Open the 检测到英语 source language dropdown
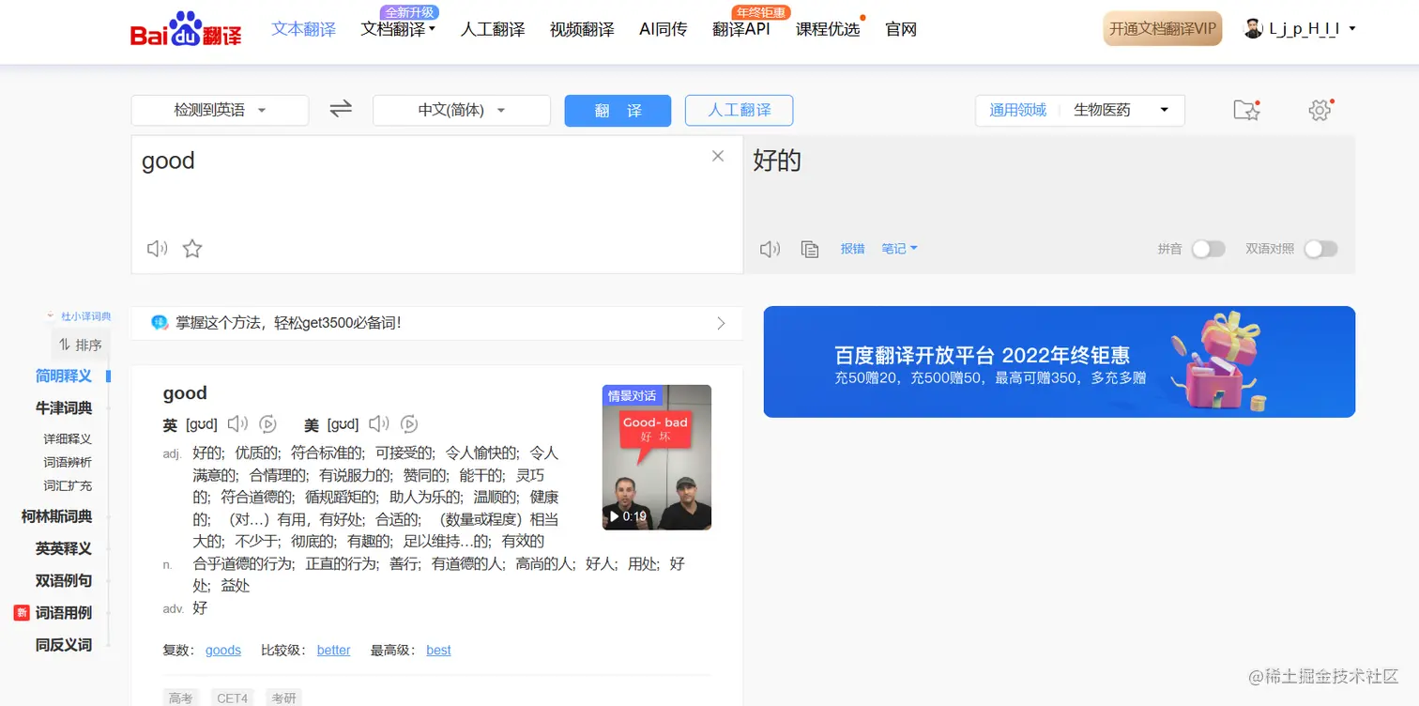The height and width of the screenshot is (706, 1419). (220, 110)
